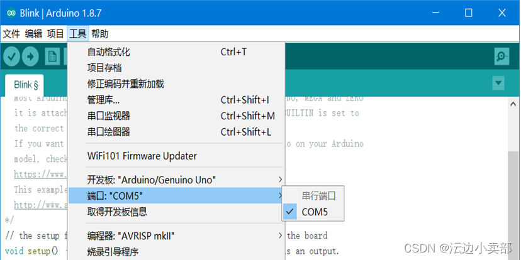Open the tab options dropdown arrow
The image size is (521, 260).
pos(498,83)
